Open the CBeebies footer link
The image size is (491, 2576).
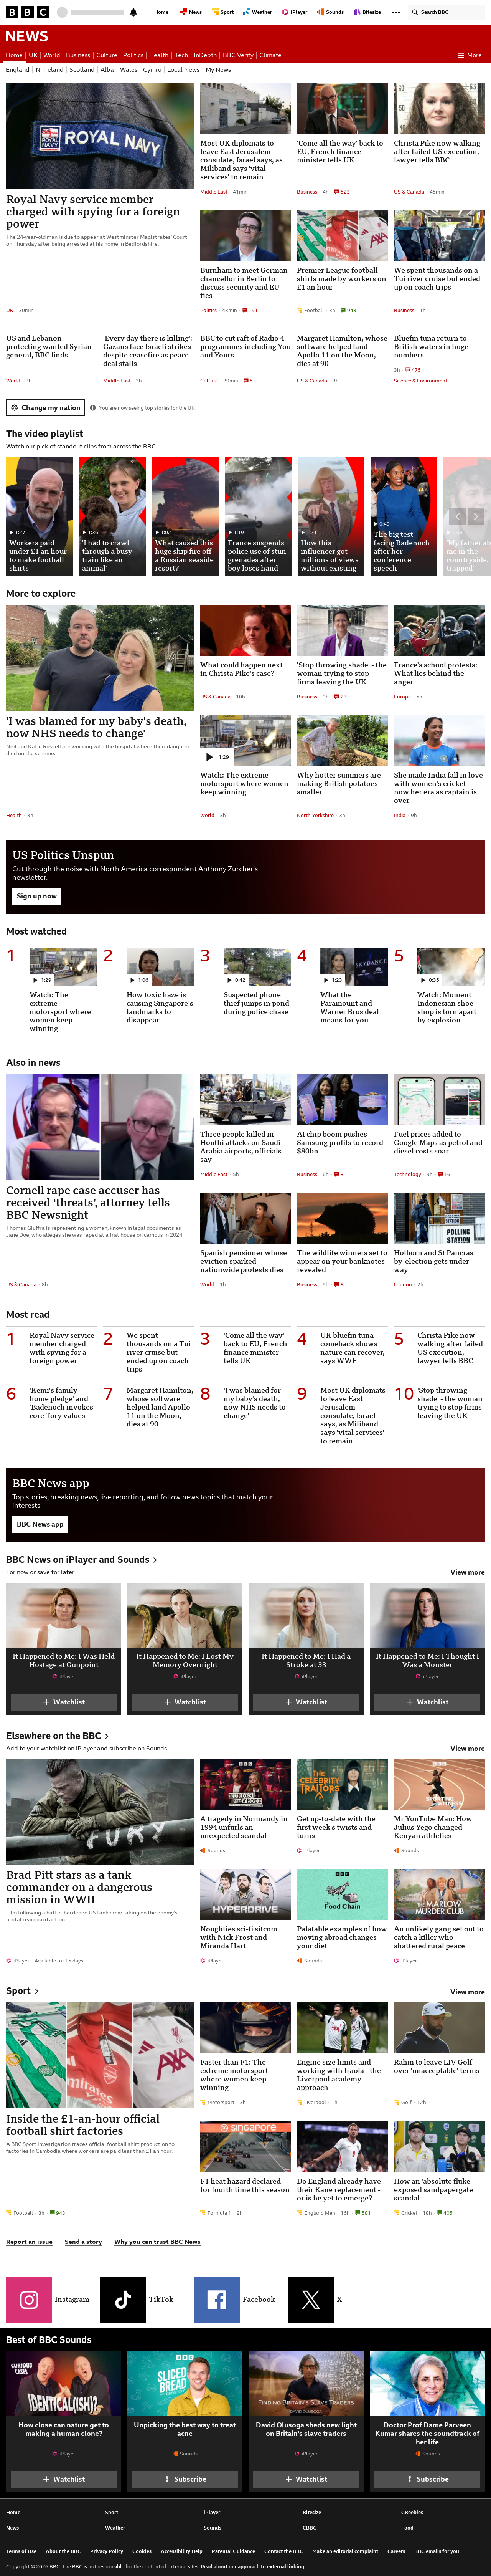click(x=412, y=2512)
